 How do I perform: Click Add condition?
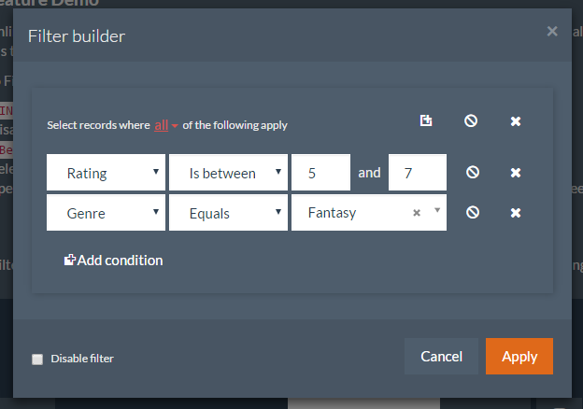(x=113, y=261)
